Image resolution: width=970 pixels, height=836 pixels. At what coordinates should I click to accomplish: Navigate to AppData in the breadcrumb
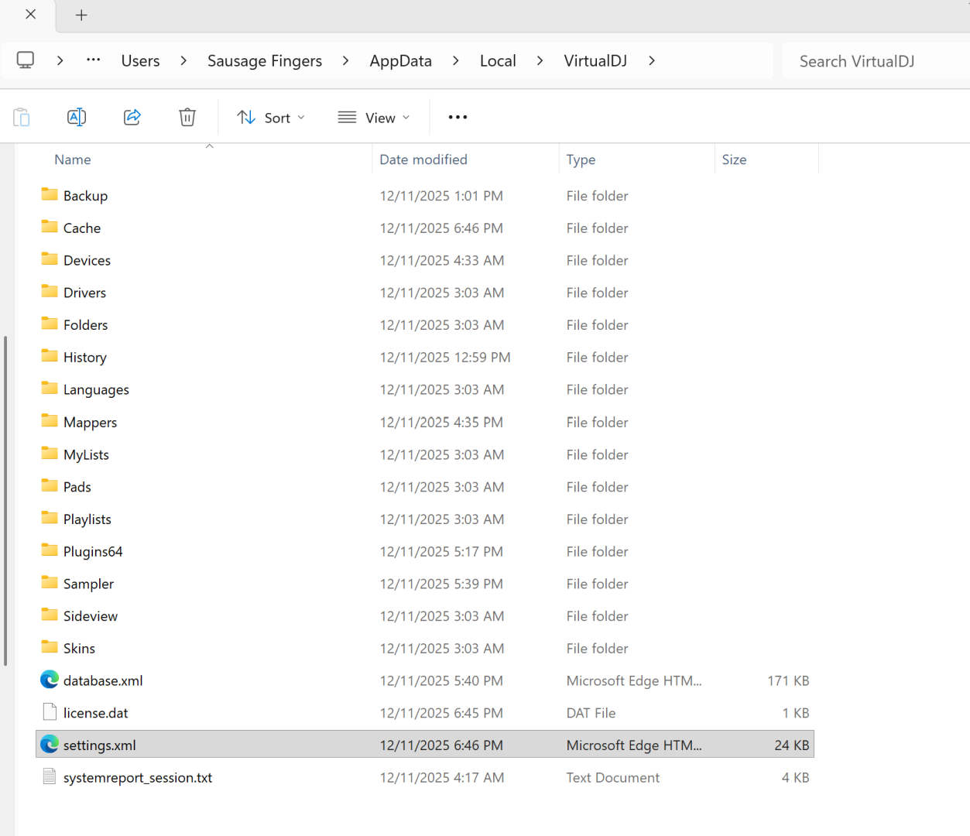click(400, 60)
